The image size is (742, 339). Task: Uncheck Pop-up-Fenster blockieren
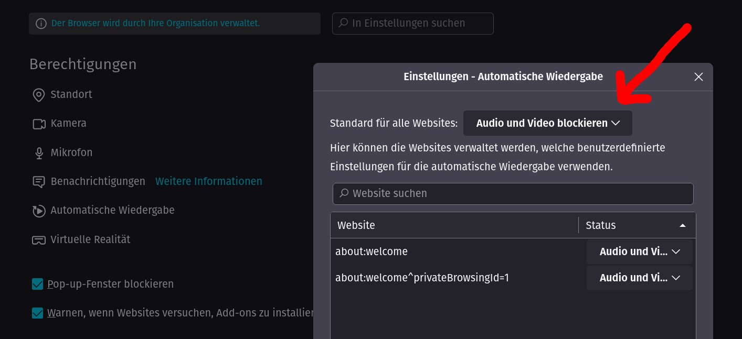37,284
